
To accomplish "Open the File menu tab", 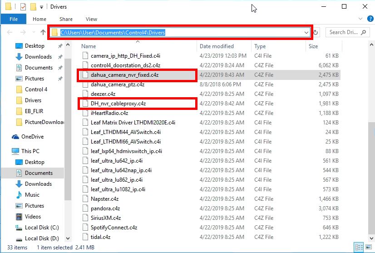I will [x=14, y=19].
